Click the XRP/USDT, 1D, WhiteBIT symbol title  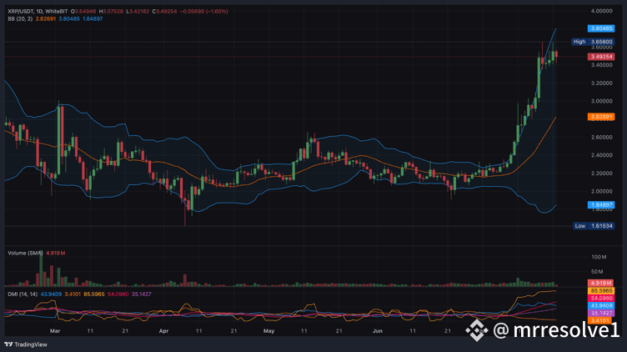point(38,11)
